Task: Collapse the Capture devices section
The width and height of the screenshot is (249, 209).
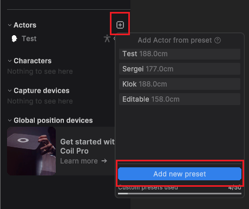Action: pos(10,91)
